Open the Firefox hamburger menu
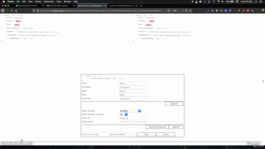The height and width of the screenshot is (149, 265). tap(263, 11)
